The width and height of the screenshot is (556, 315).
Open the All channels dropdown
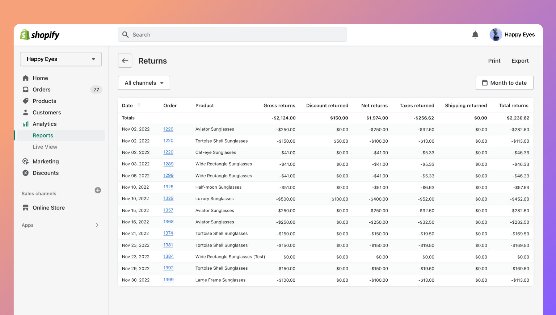[x=144, y=83]
